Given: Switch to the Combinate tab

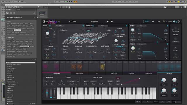Looking at the screenshot, I should pyautogui.click(x=148, y=73).
